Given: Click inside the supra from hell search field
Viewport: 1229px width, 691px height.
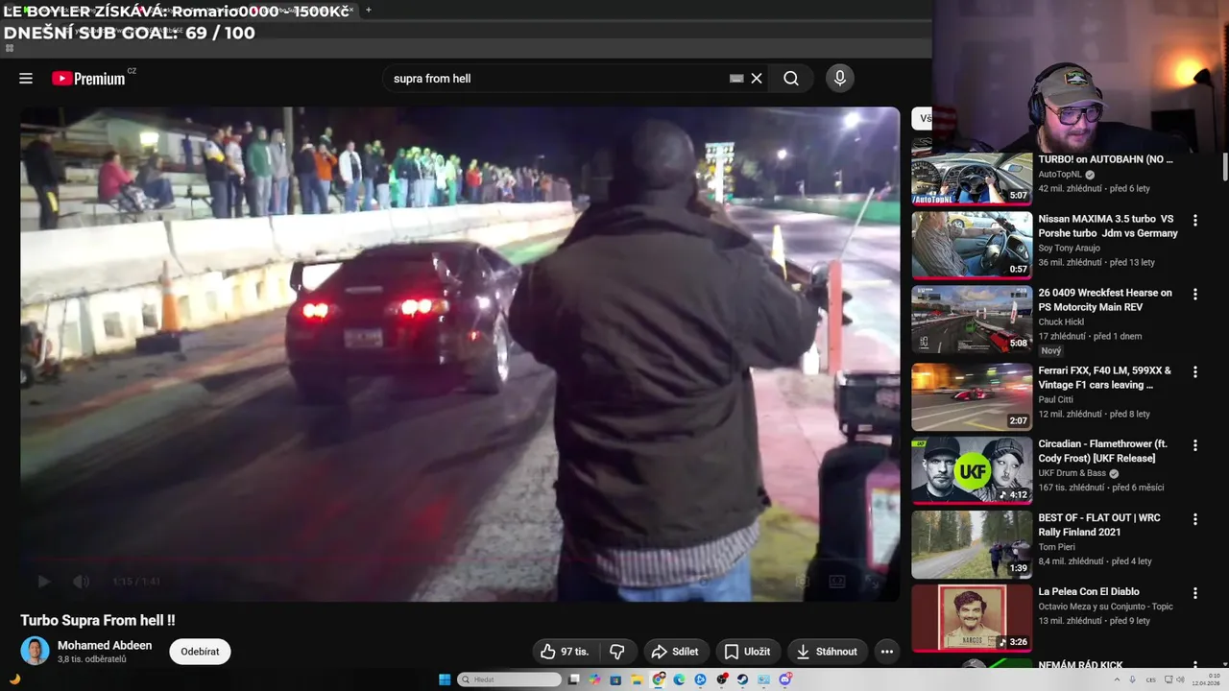Looking at the screenshot, I should pyautogui.click(x=557, y=79).
